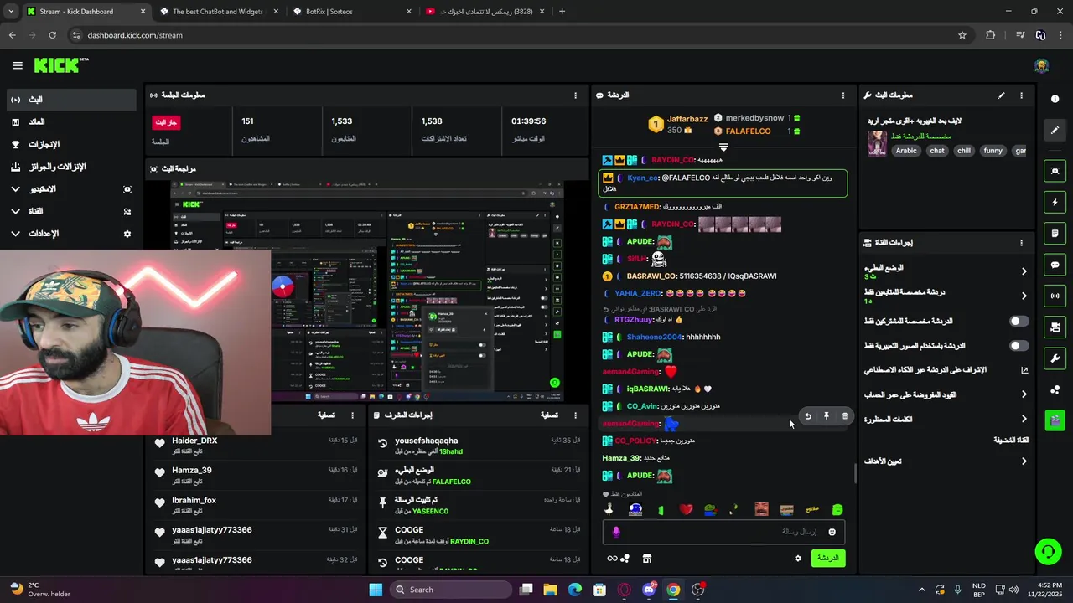
Task: Open the filter control in the moderator actions panel
Action: (x=549, y=415)
